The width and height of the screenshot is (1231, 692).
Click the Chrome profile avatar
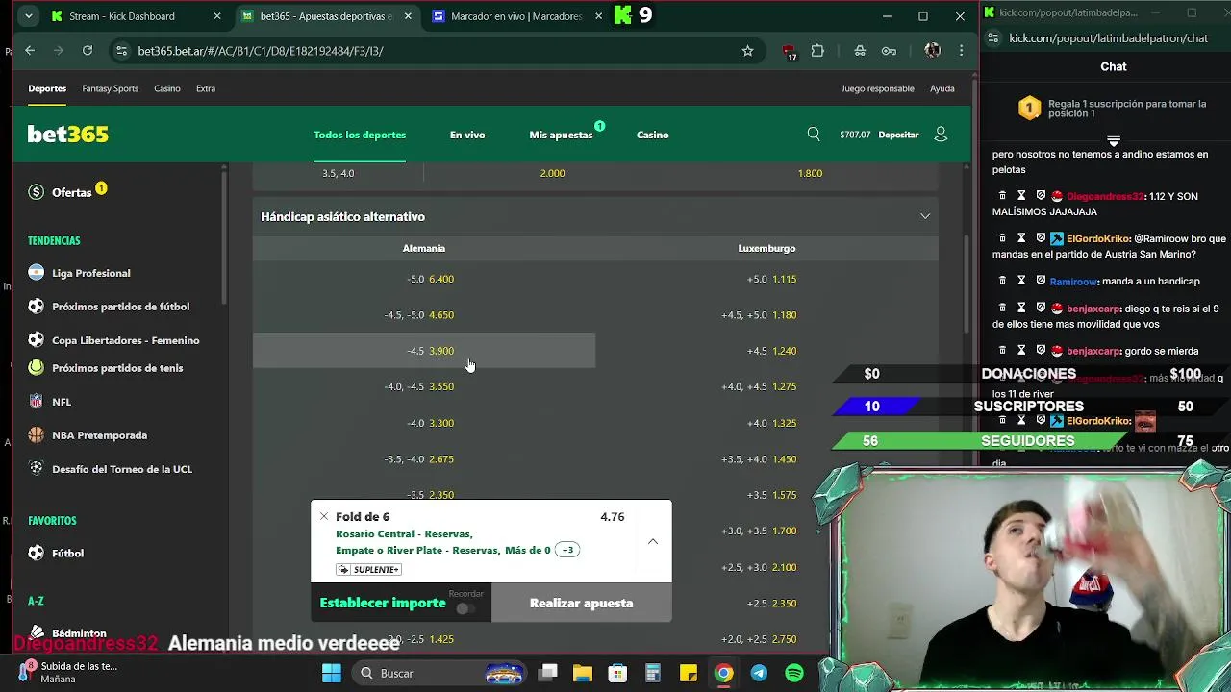pos(932,51)
